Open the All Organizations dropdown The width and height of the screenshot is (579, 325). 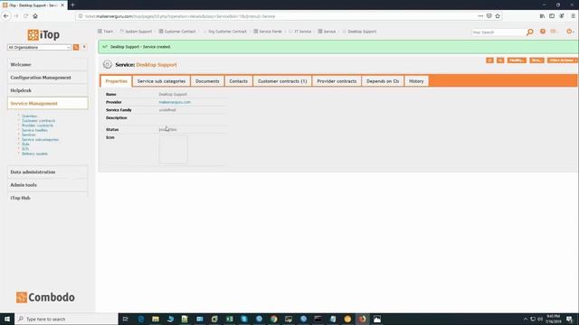coord(39,47)
